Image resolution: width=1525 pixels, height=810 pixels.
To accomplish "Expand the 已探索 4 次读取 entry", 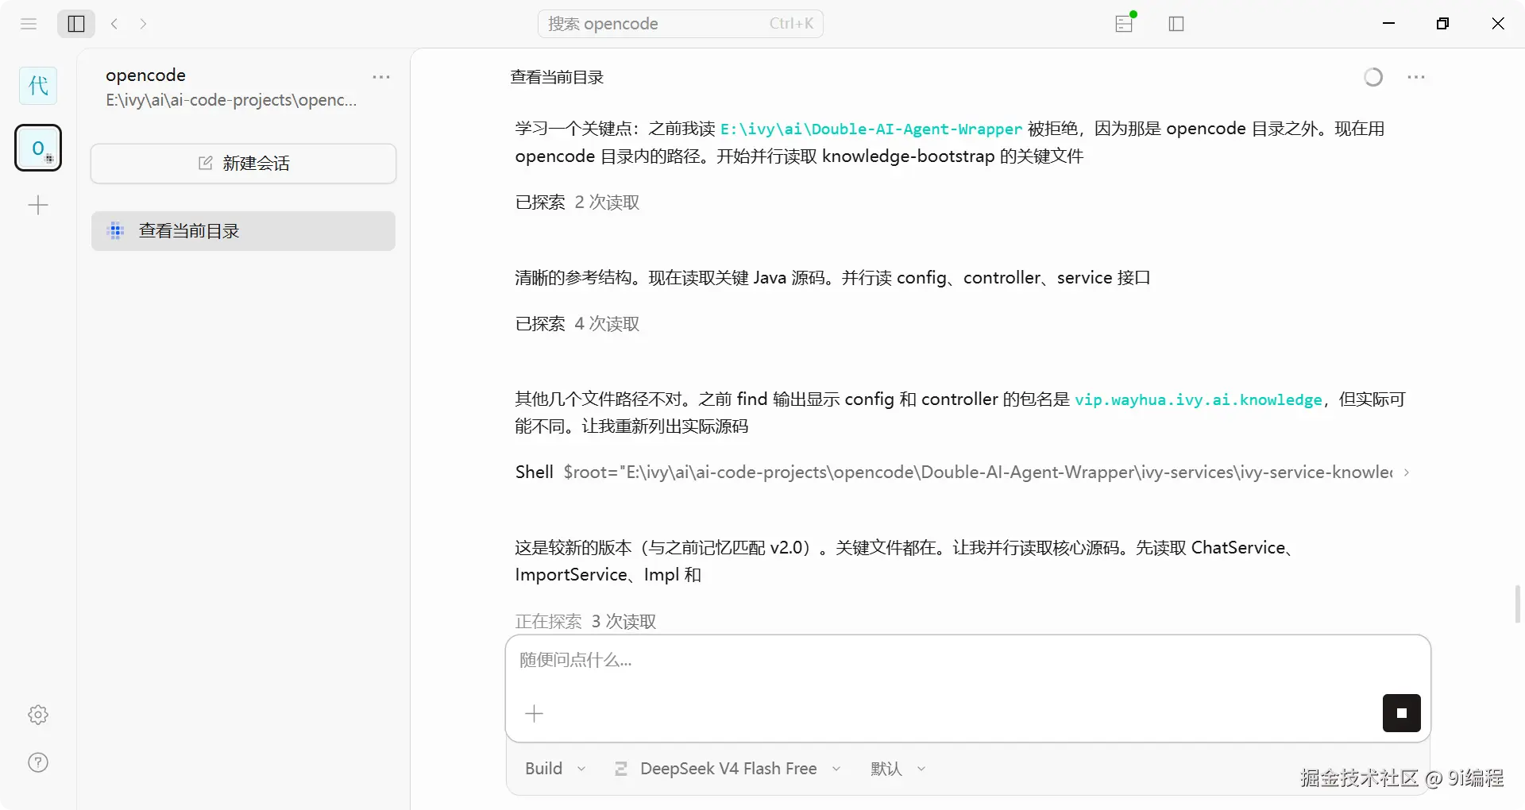I will click(577, 324).
